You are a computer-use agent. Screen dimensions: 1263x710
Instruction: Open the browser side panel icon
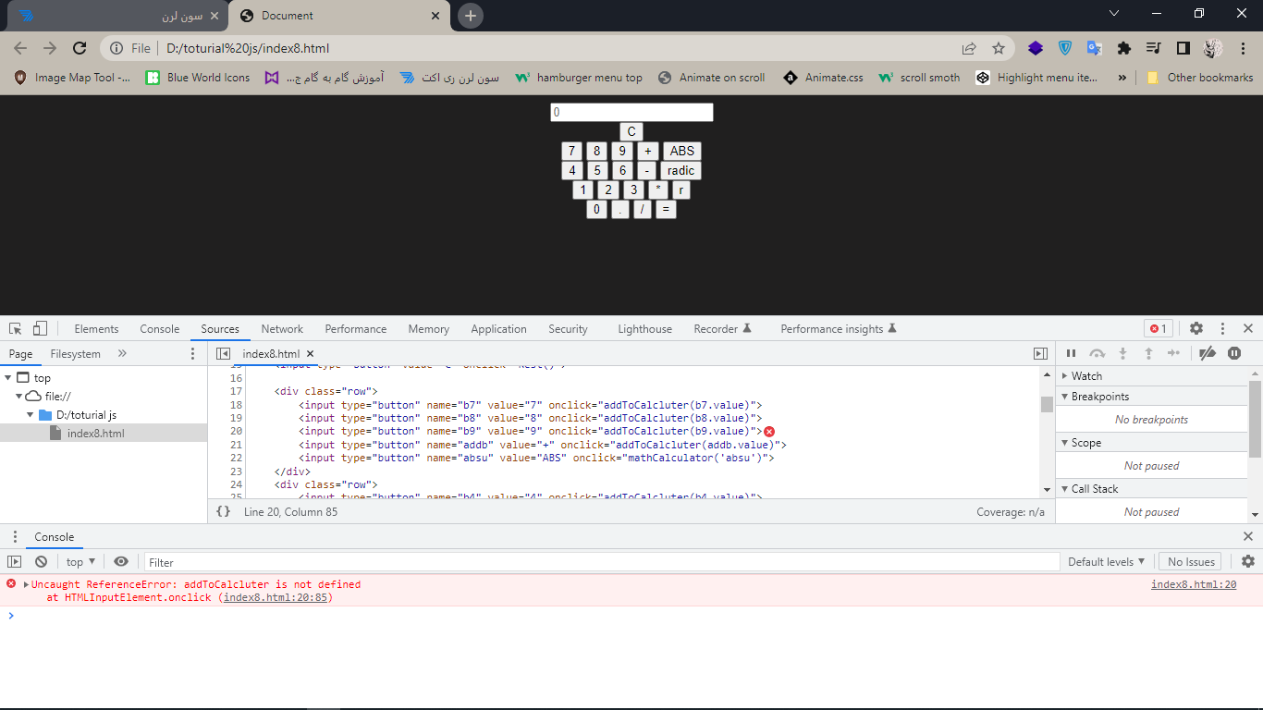pyautogui.click(x=1183, y=48)
